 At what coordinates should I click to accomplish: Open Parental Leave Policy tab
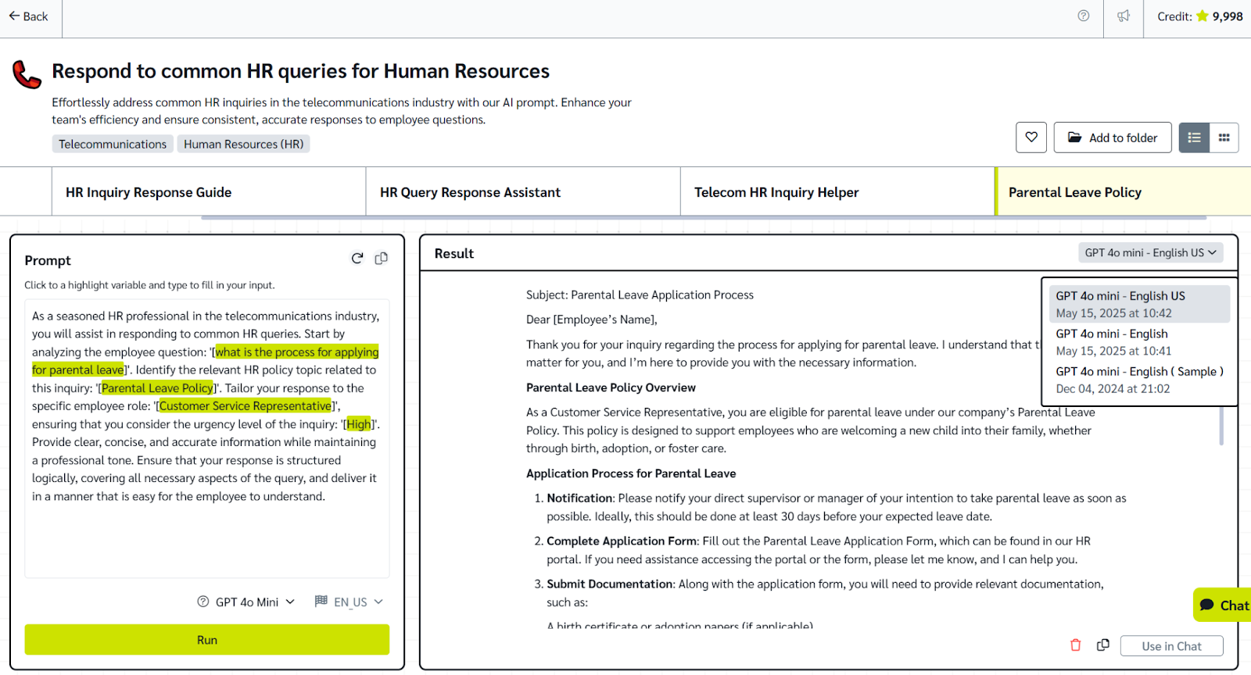pyautogui.click(x=1123, y=192)
